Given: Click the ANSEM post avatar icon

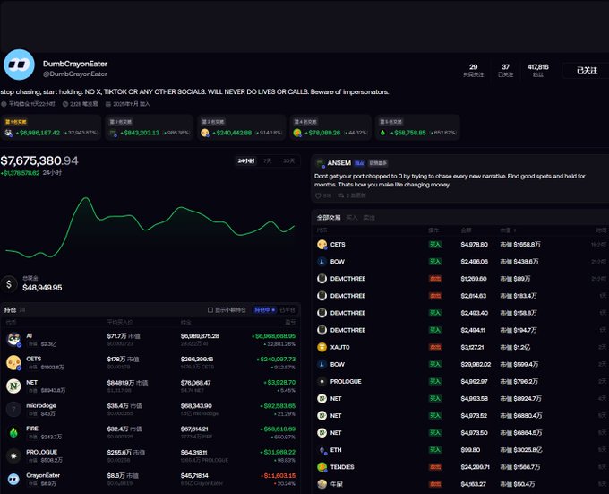Looking at the screenshot, I should pyautogui.click(x=320, y=163).
